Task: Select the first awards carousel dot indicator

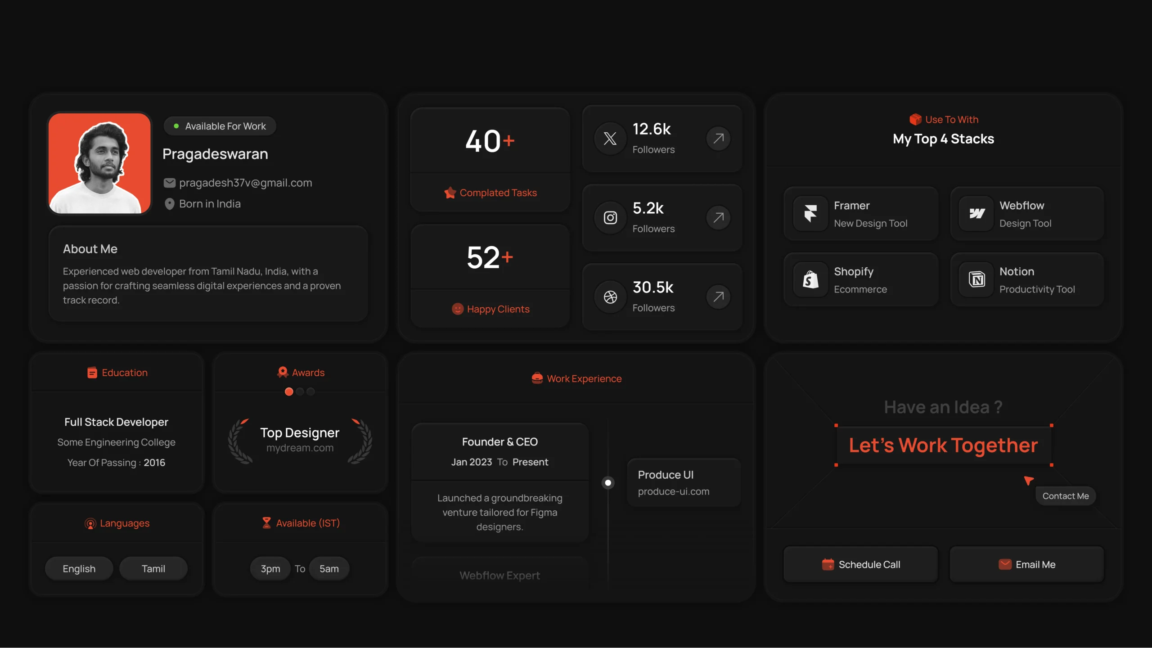Action: click(289, 391)
